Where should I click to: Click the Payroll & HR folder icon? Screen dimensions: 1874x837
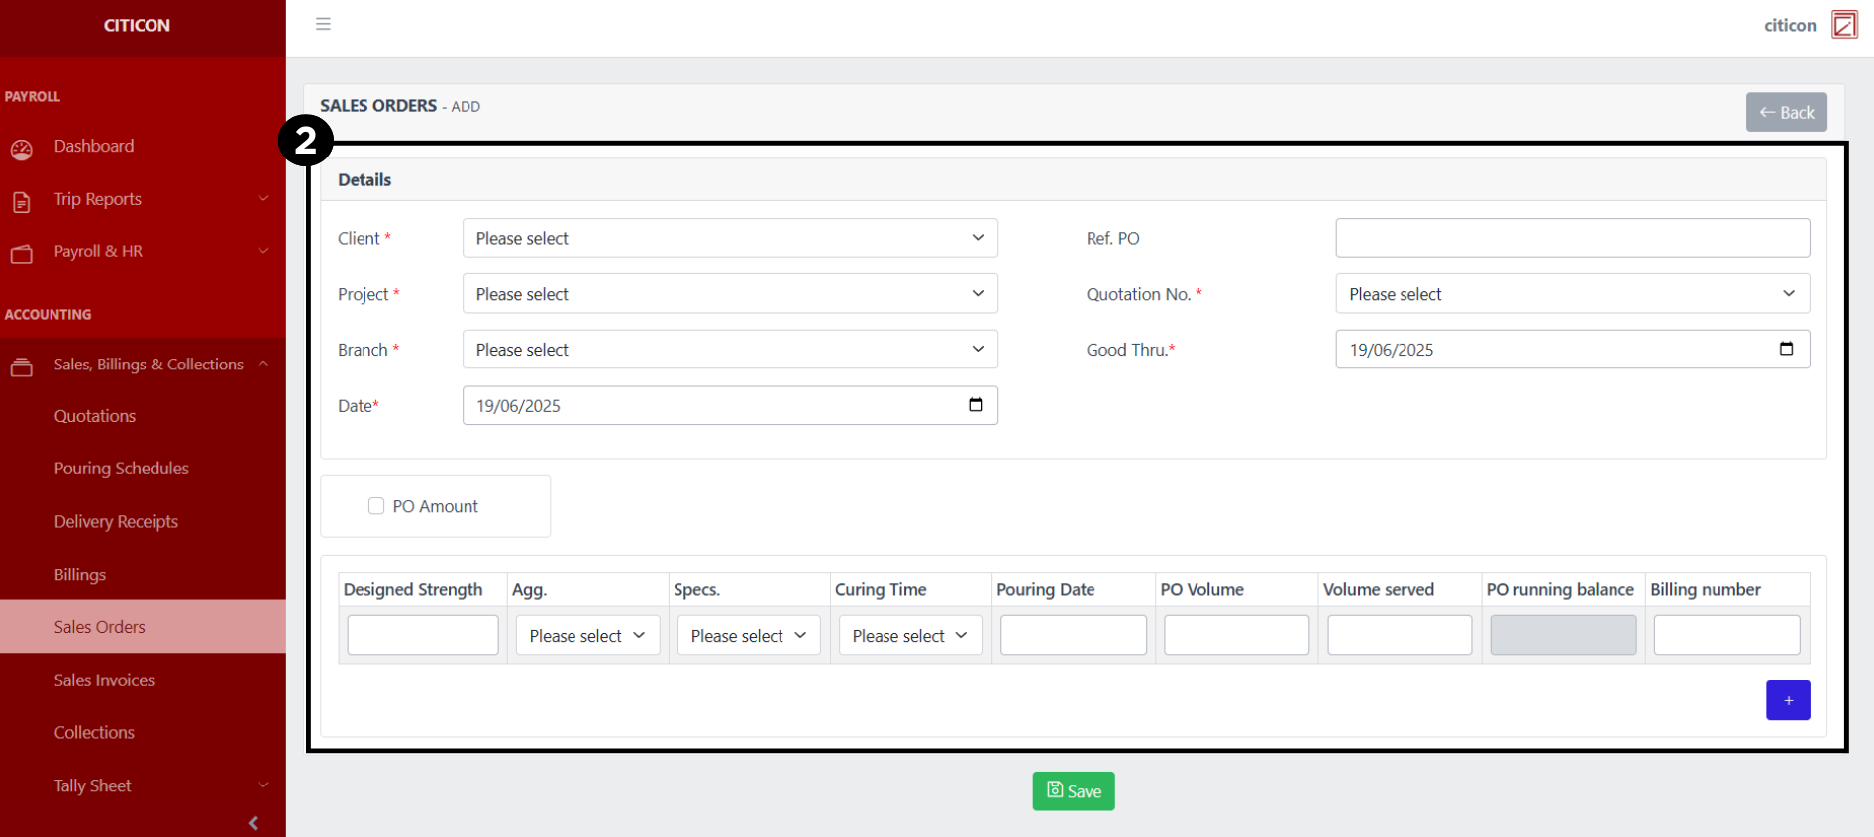[22, 254]
